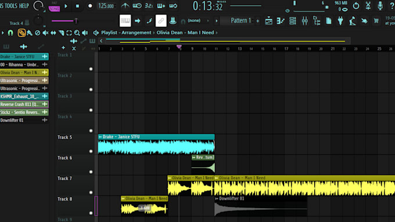Select the Zoom magnifier tool
Viewport: 395px width, 222px height.
point(77,32)
